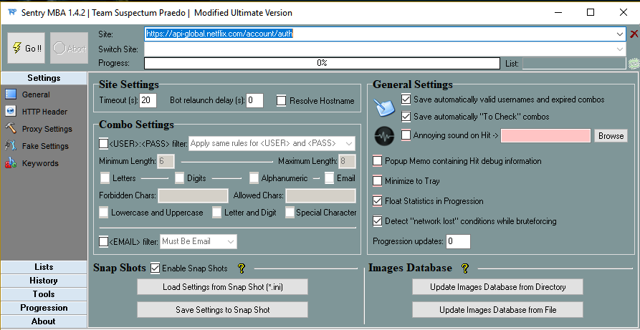This screenshot has height=330, width=640.
Task: Open the "Must Be Email" dropdown
Action: click(x=231, y=241)
